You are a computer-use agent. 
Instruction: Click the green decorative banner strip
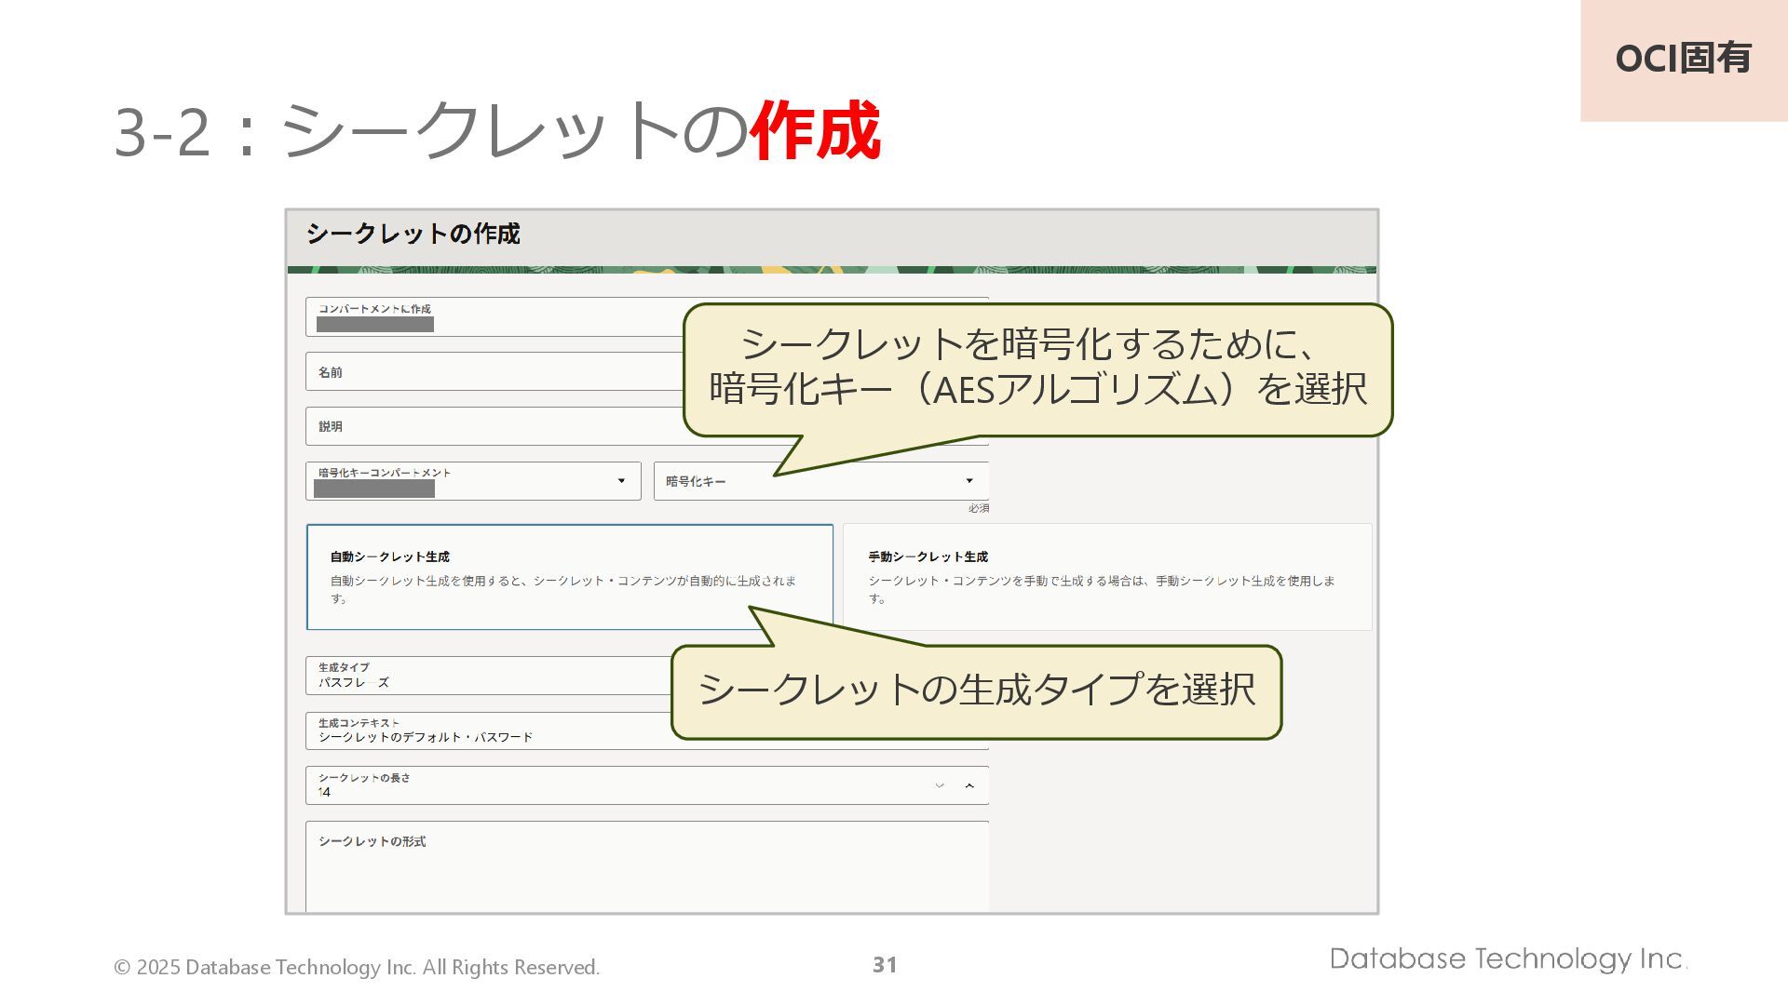tap(831, 270)
